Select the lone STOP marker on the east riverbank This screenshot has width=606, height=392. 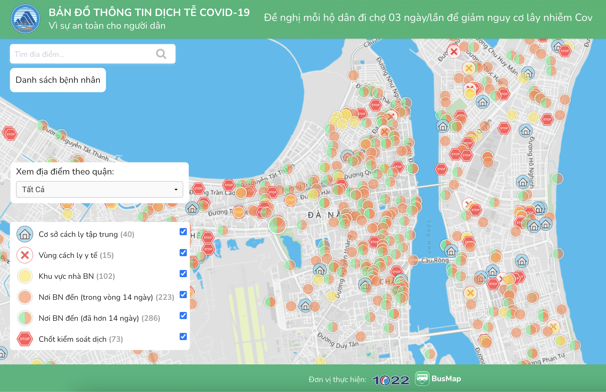(441, 169)
